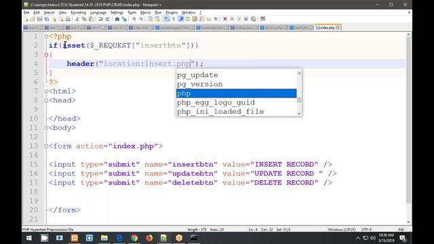The width and height of the screenshot is (434, 244).
Task: Collapse the <?php block fold marker on line 1
Action: 46,36
